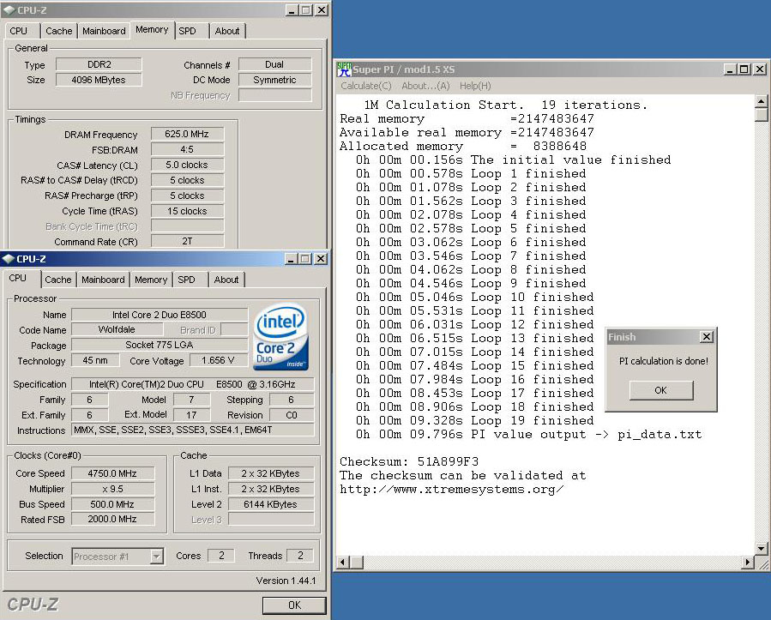The image size is (771, 620).
Task: Click OK in the Finish dialog
Action: [661, 390]
